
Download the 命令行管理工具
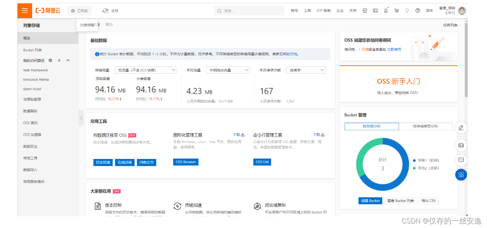click(319, 135)
